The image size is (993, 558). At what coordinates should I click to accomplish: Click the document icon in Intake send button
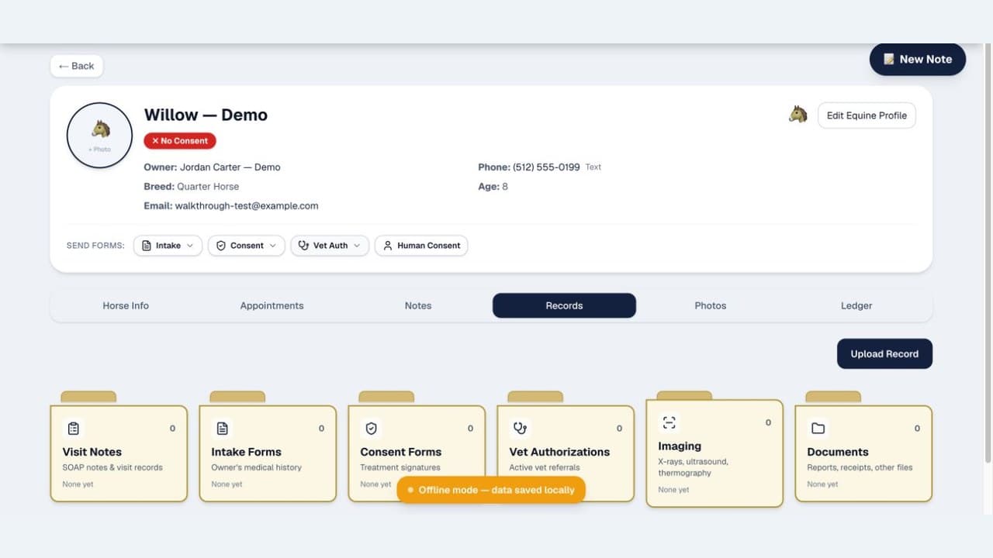click(147, 246)
